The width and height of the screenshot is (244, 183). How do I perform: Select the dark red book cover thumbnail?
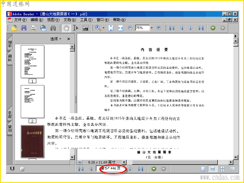click(33, 142)
